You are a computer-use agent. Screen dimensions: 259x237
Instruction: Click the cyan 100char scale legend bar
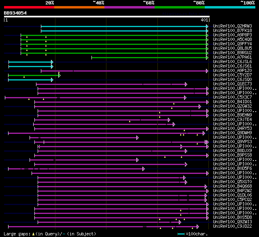(x=181, y=234)
